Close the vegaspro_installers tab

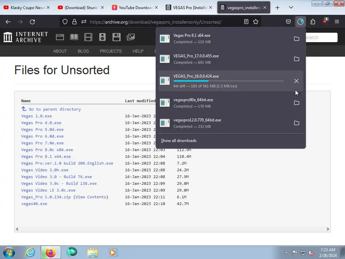(x=265, y=7)
